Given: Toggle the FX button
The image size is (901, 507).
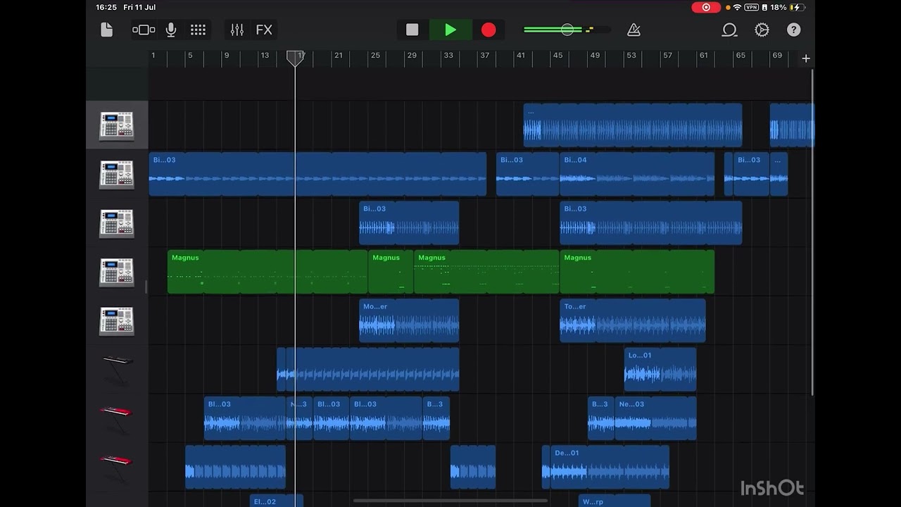Looking at the screenshot, I should pos(264,30).
